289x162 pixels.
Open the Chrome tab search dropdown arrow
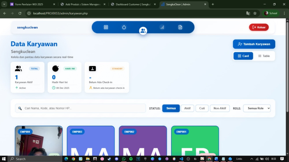4,4
